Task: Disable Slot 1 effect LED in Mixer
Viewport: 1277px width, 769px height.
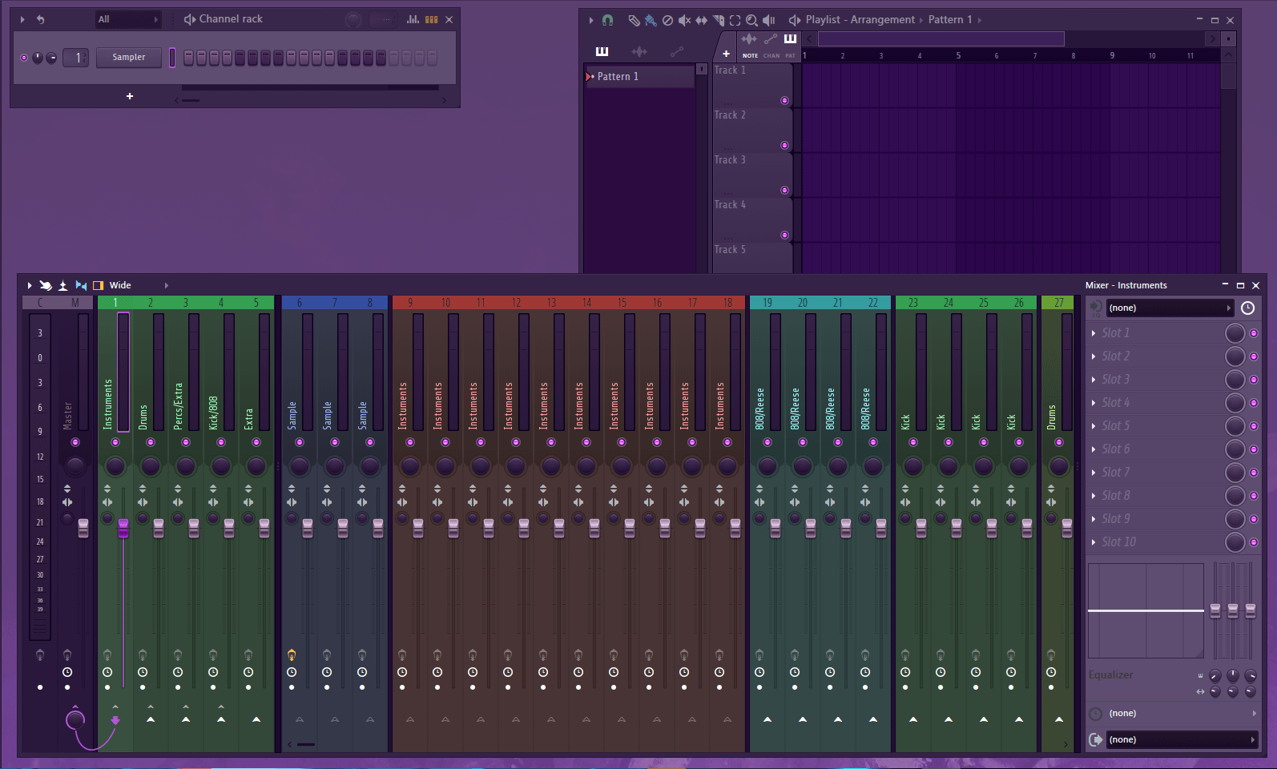Action: [x=1254, y=333]
